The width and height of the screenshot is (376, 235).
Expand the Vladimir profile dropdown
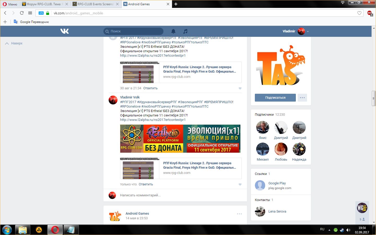coord(308,31)
